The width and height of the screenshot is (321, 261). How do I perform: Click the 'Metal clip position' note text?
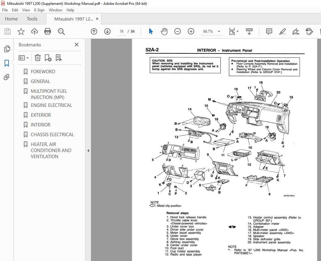[x=169, y=206]
